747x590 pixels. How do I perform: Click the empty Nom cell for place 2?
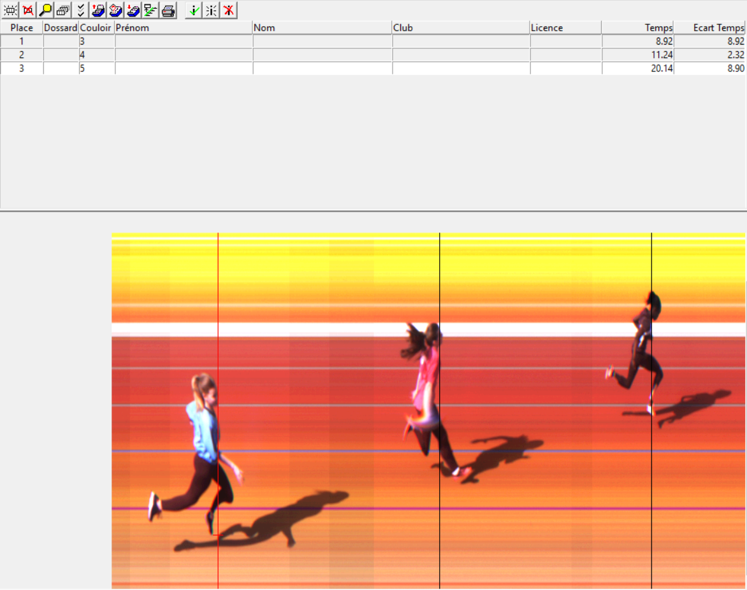click(x=322, y=55)
